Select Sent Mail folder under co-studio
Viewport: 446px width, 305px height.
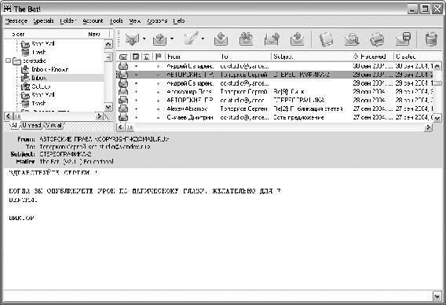(43, 94)
